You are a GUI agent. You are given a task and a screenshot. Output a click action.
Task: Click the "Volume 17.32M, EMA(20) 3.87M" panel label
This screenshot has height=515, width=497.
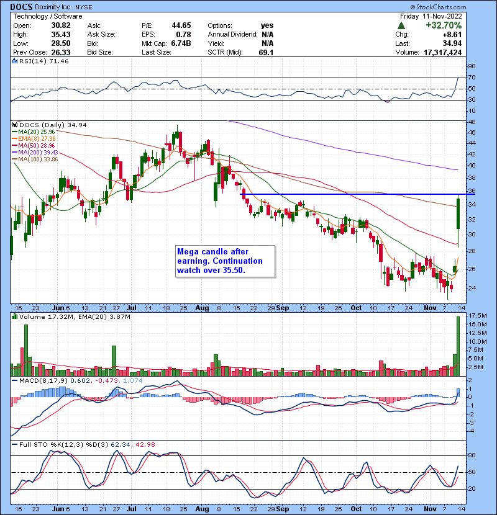[75, 316]
